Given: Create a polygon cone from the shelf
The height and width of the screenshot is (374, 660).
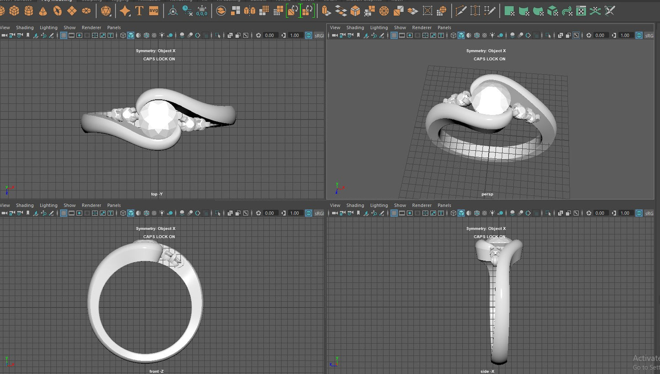Looking at the screenshot, I should point(43,10).
